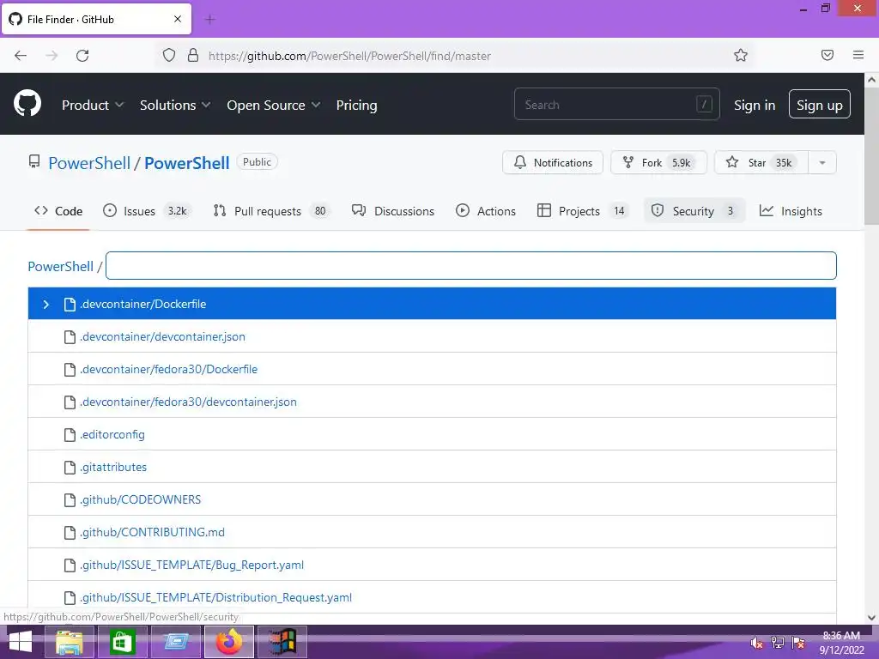Viewport: 879px width, 659px height.
Task: Open .devcontainer/fedora30/devcontainer.json
Action: tap(188, 402)
